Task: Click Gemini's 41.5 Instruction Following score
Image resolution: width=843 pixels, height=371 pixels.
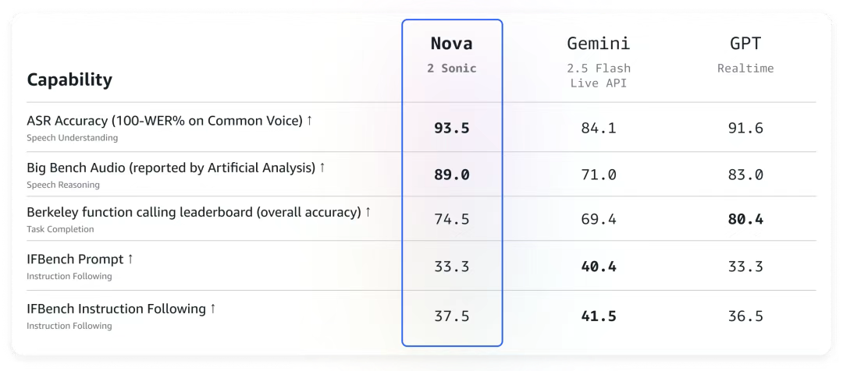Action: tap(599, 316)
